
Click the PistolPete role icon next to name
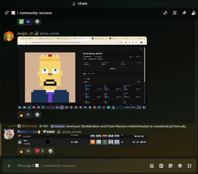(x=39, y=132)
